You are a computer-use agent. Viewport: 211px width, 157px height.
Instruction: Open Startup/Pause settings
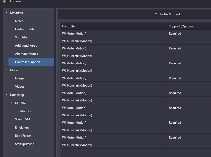click(x=25, y=144)
